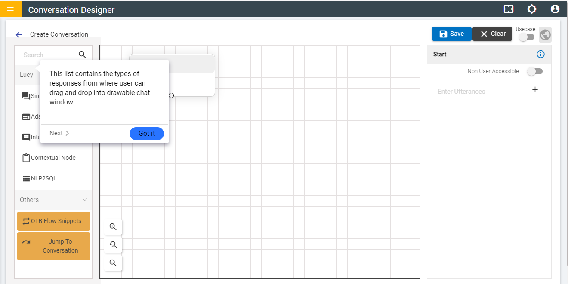
Task: Go back using Create Conversation arrow
Action: (x=19, y=35)
